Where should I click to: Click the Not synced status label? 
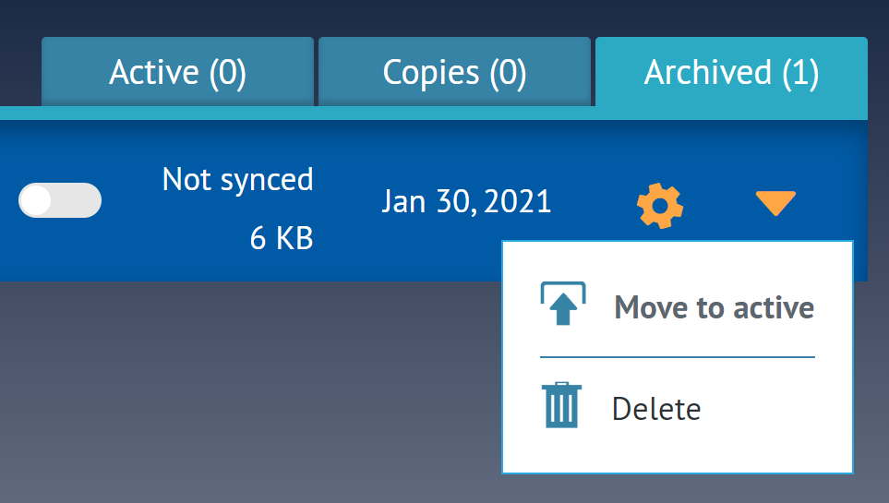[237, 179]
